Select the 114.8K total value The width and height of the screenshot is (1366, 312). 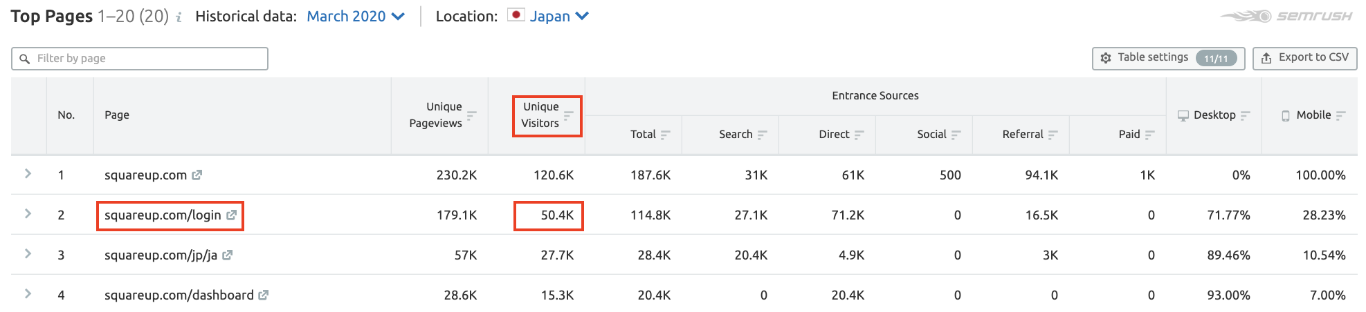650,215
